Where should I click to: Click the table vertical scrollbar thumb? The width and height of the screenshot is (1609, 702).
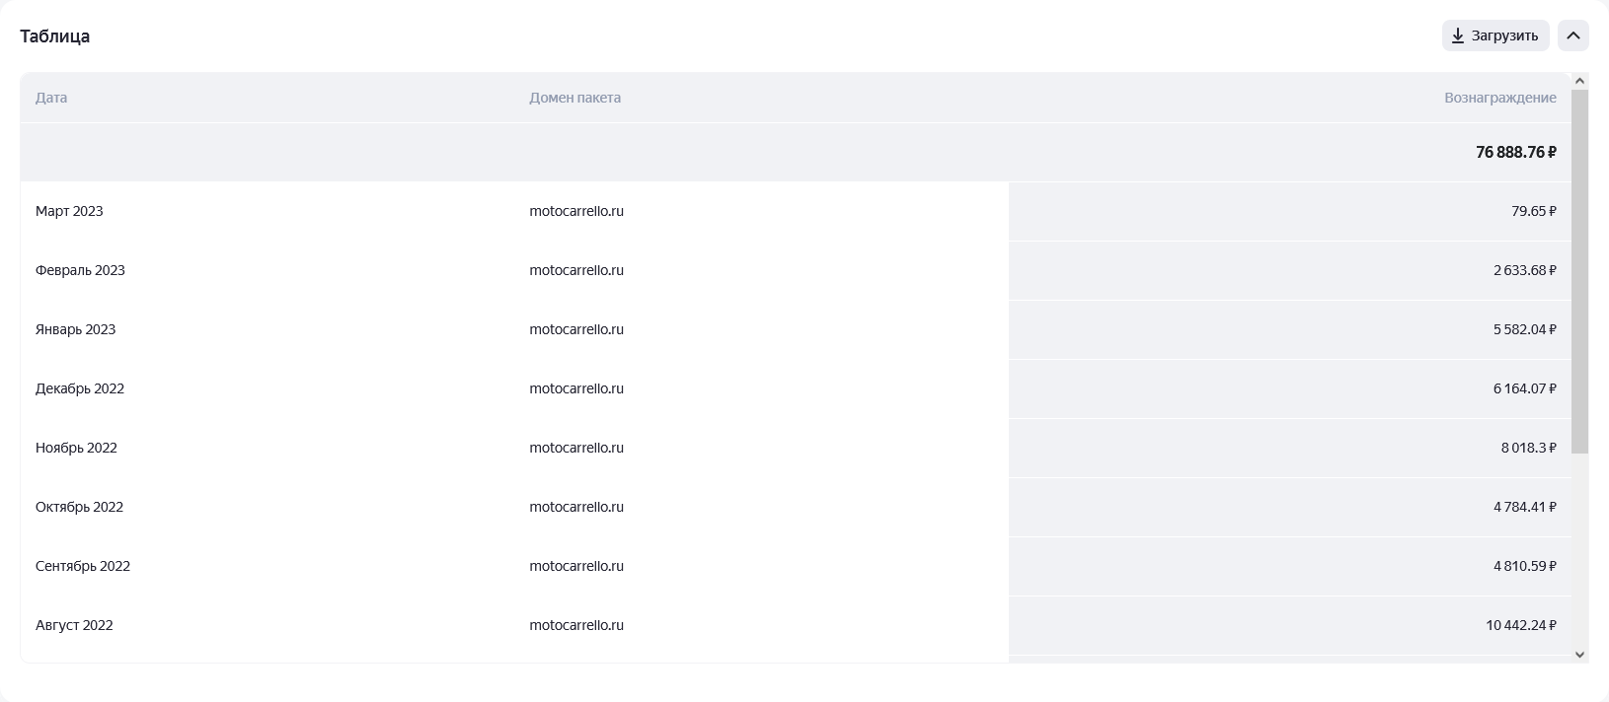pyautogui.click(x=1579, y=271)
